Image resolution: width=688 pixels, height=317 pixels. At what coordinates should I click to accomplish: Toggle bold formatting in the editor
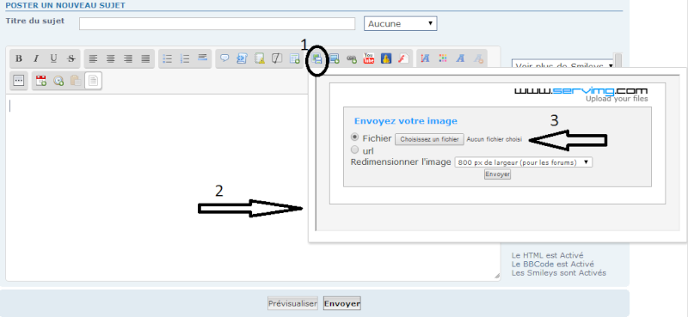18,58
